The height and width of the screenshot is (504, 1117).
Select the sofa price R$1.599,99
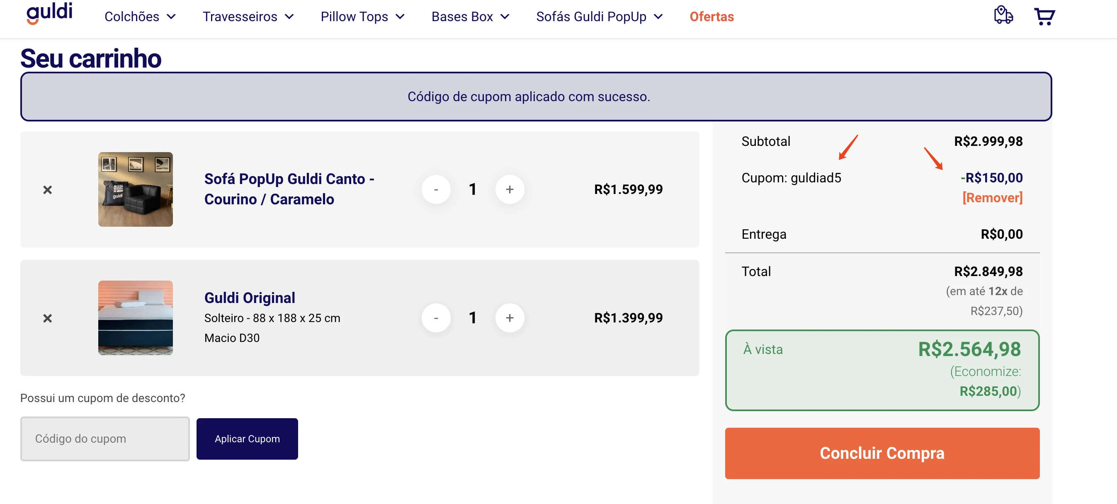point(628,189)
